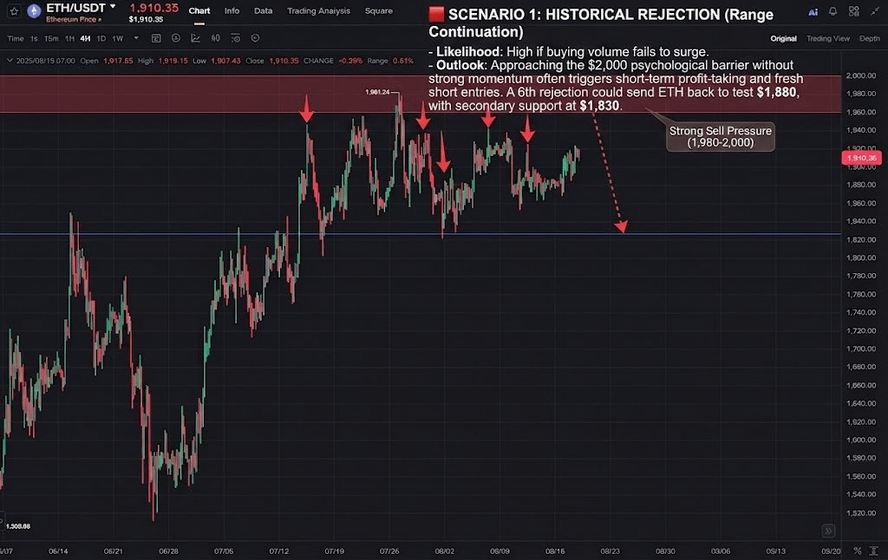Switch to the Info tab
888x560 pixels.
(x=232, y=10)
